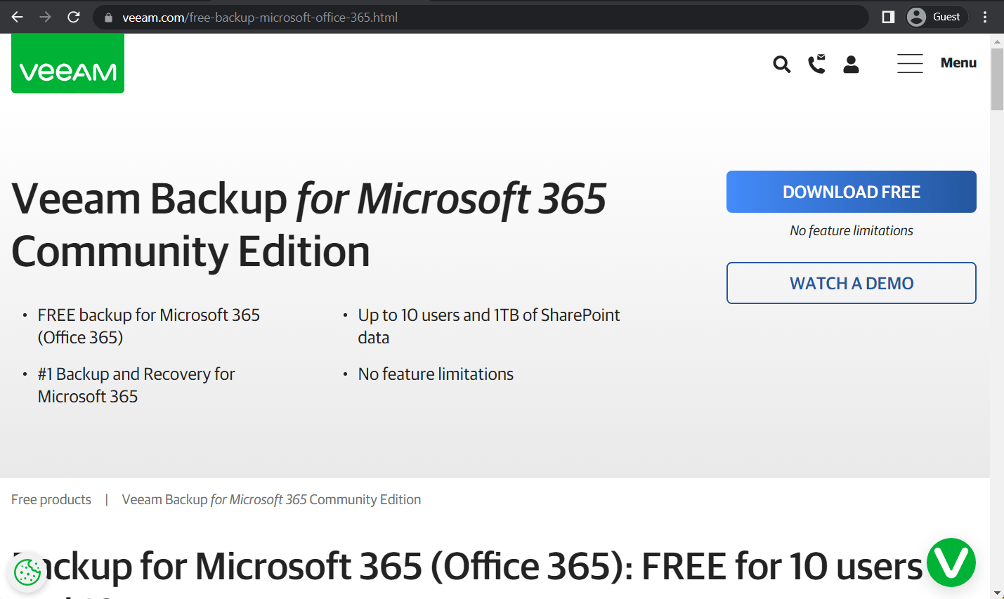Open the Veeam chat widget bubble

pos(951,562)
